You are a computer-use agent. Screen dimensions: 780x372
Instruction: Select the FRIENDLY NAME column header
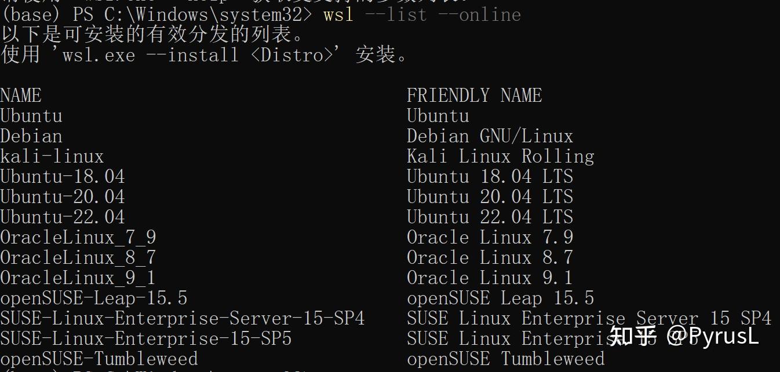[x=474, y=95]
